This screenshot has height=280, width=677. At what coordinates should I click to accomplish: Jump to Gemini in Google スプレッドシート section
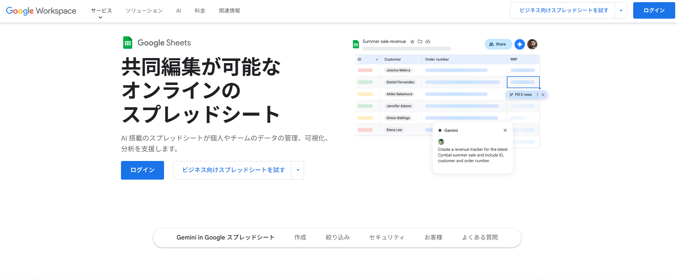click(x=225, y=237)
